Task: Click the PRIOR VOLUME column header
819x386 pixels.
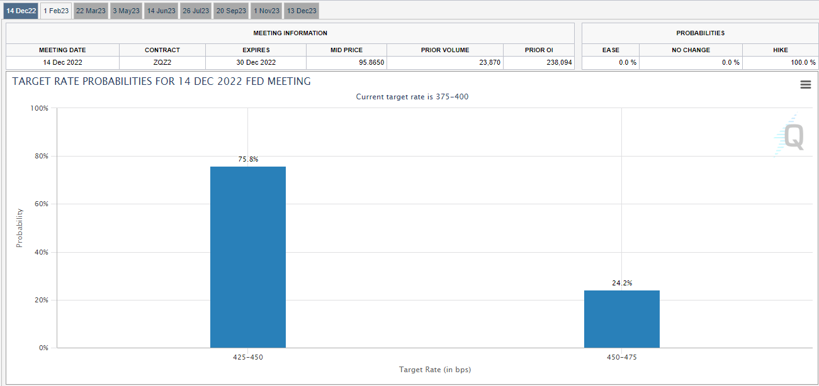Action: point(445,50)
